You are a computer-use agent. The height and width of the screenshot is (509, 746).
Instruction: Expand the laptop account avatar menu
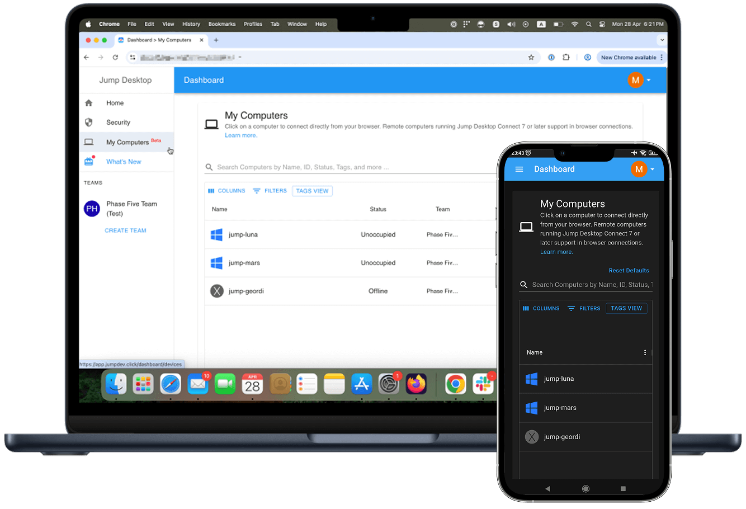(x=639, y=80)
